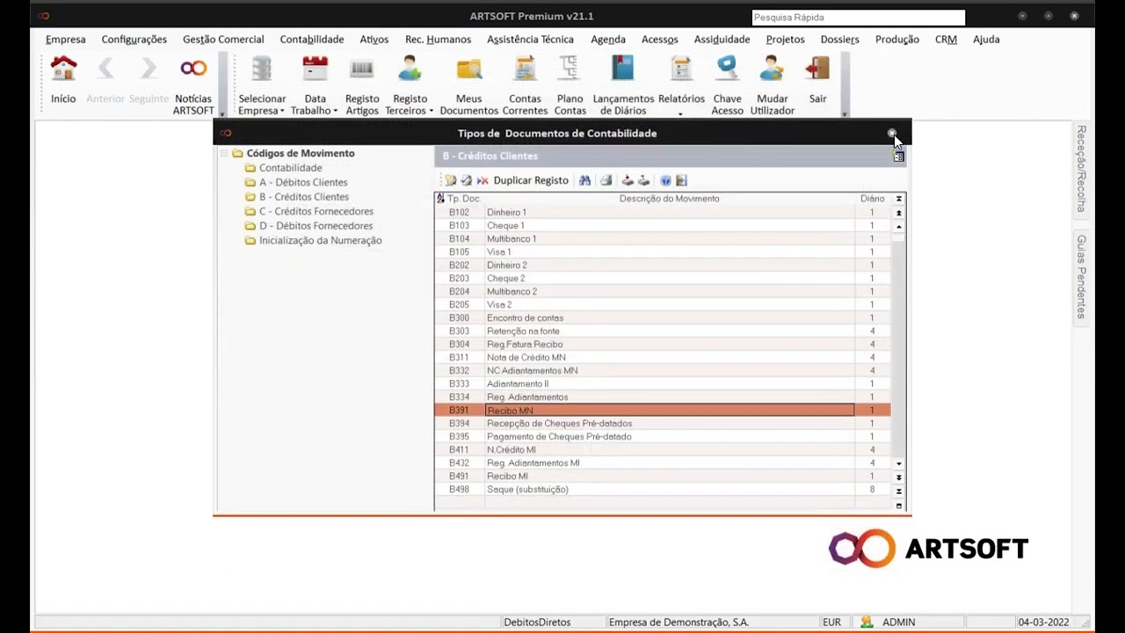Print list with printer icon
Image resolution: width=1125 pixels, height=633 pixels.
(606, 180)
